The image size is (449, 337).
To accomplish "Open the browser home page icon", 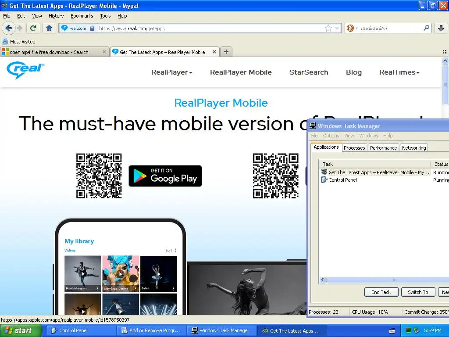I will [49, 28].
